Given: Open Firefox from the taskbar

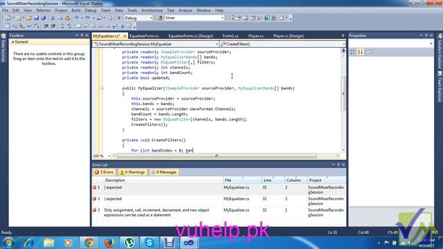Looking at the screenshot, I should [x=109, y=243].
